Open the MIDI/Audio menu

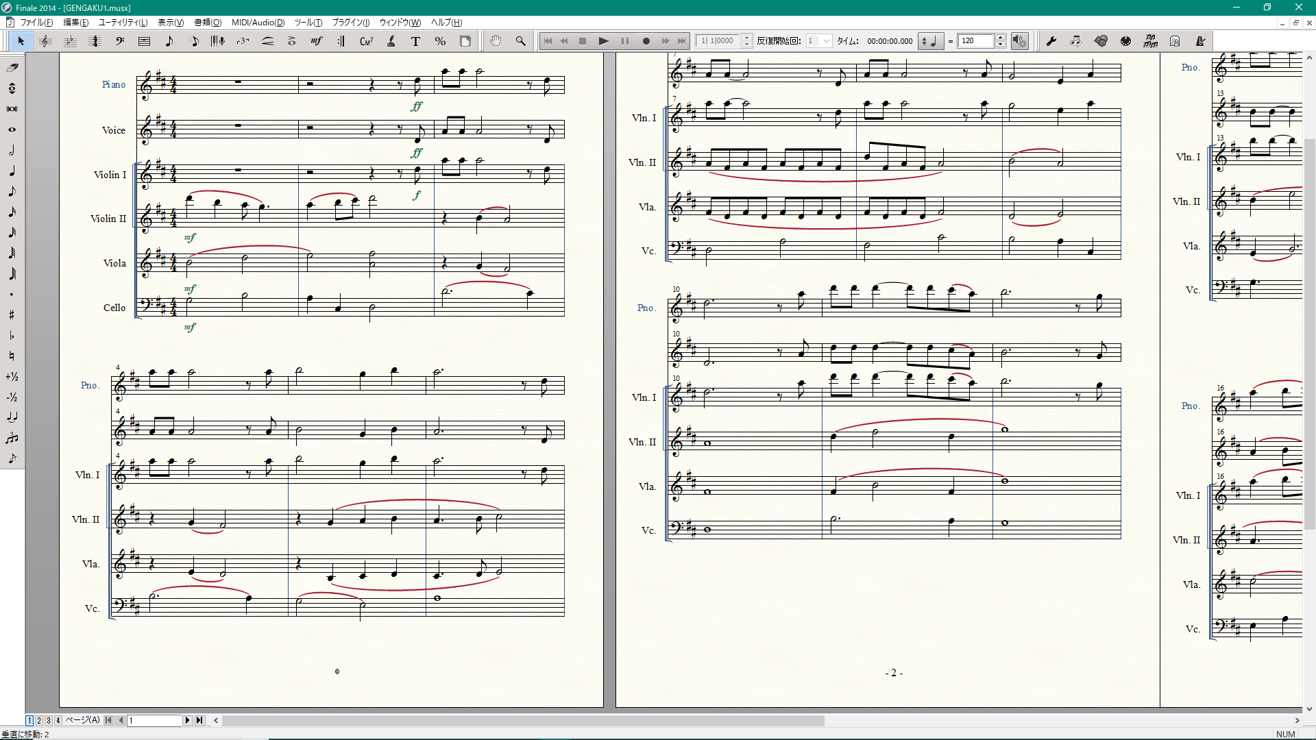[258, 23]
